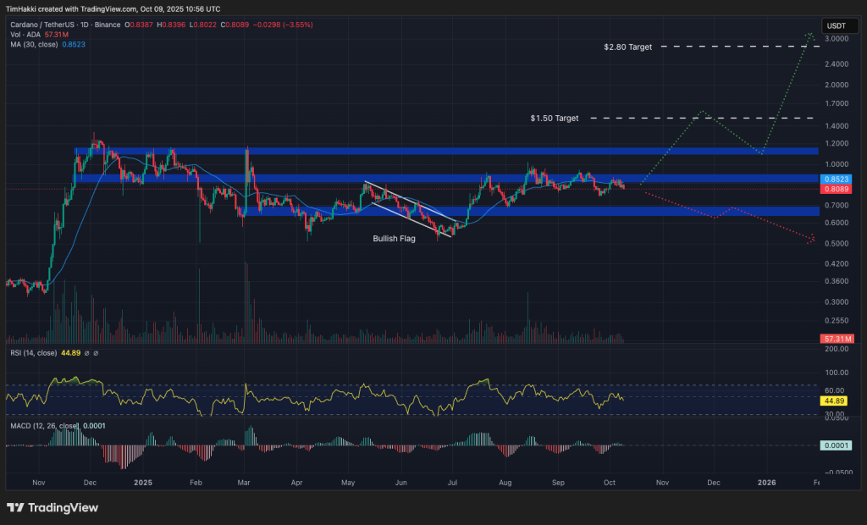Click the 3.0000 price axis label

pyautogui.click(x=836, y=39)
